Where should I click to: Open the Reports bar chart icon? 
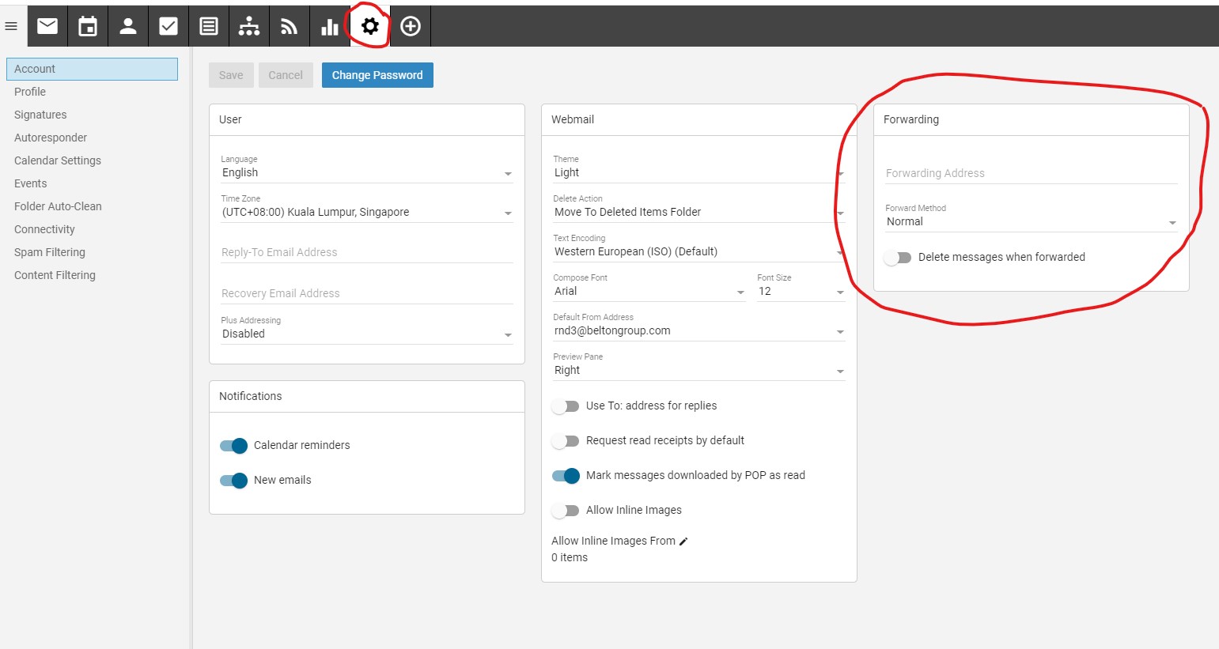click(330, 26)
